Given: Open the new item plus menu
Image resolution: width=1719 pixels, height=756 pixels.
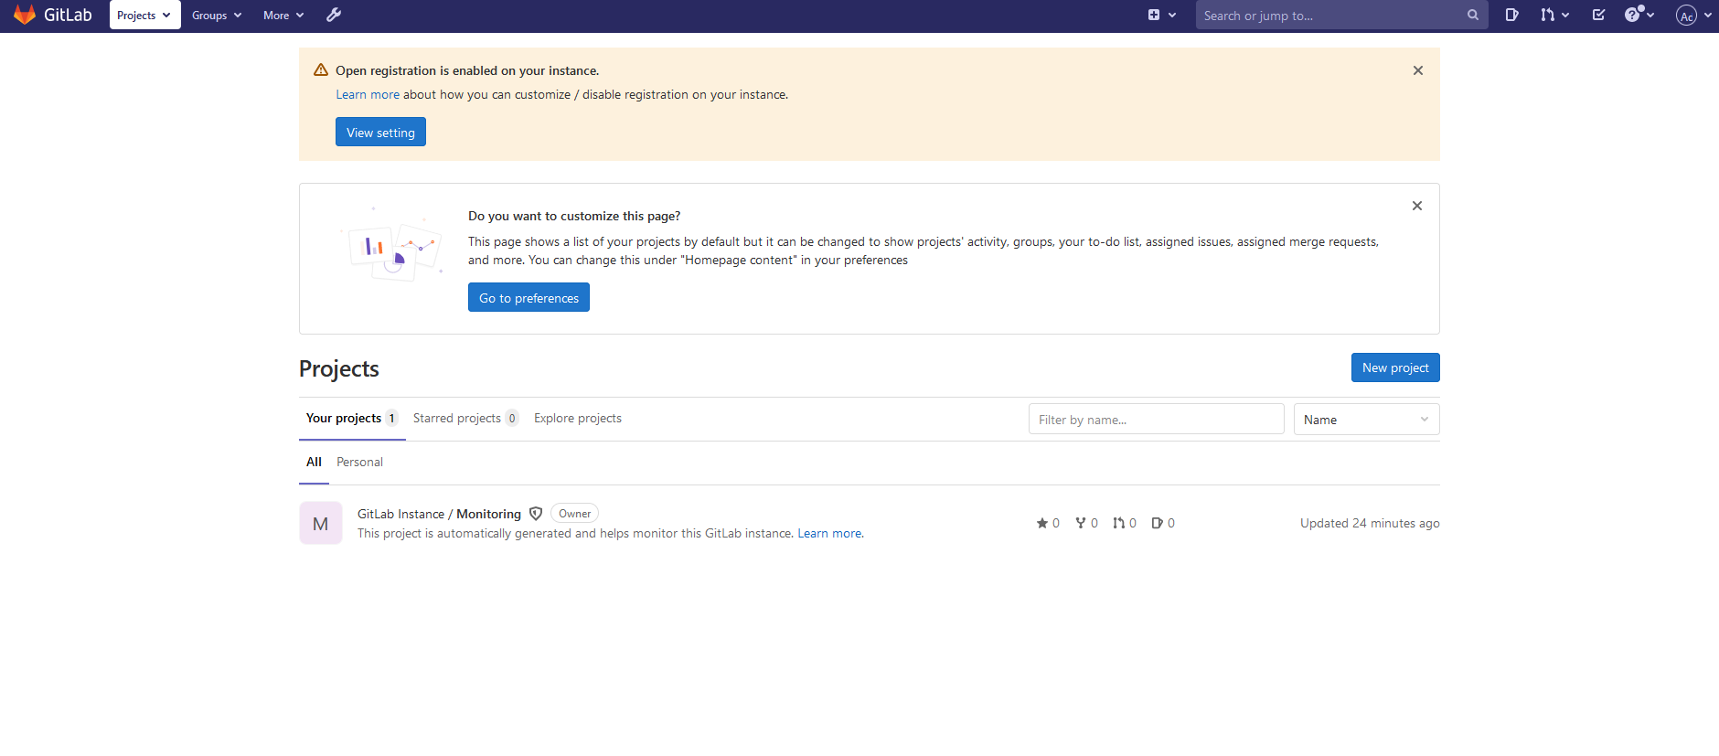Looking at the screenshot, I should point(1162,15).
